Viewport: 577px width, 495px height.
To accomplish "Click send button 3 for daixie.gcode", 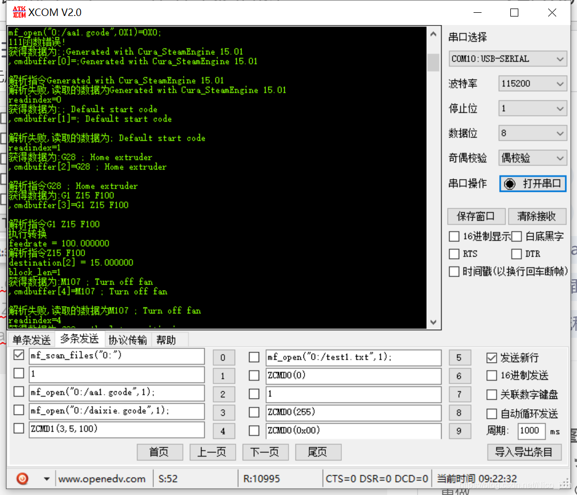I will click(x=223, y=412).
